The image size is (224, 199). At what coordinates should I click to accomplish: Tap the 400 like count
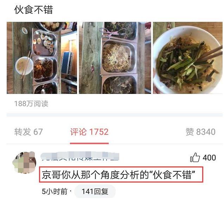[209, 158]
